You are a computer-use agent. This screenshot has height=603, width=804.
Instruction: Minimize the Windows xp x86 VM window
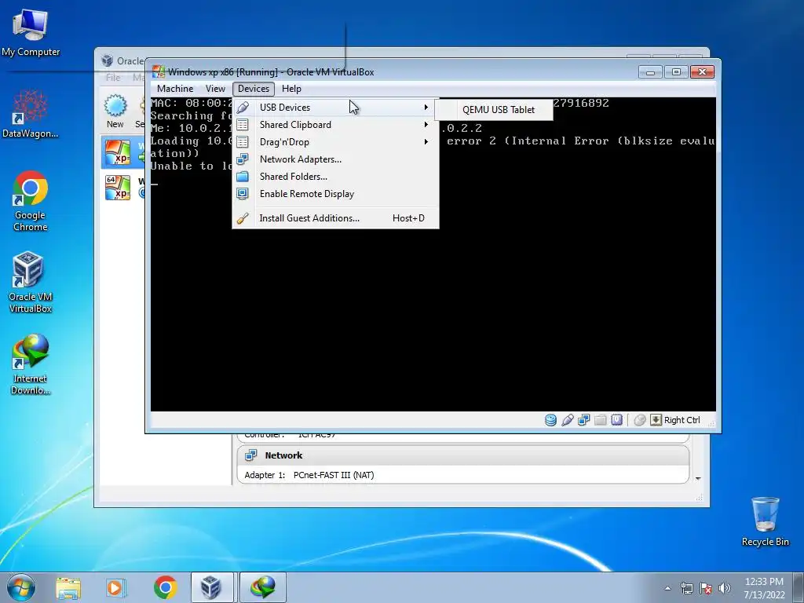[650, 71]
